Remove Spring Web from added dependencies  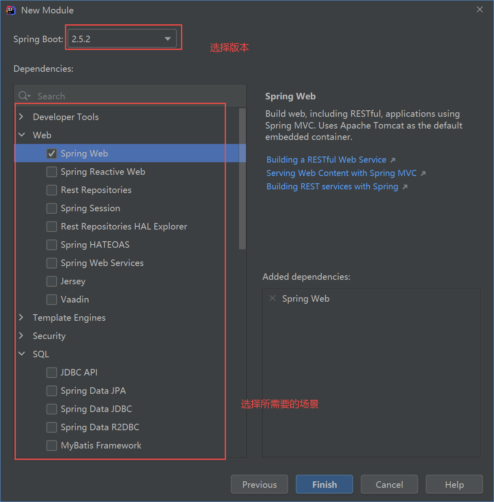click(273, 298)
